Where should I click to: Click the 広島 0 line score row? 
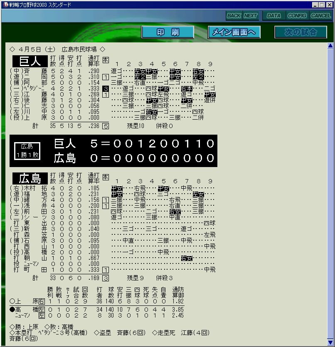coord(134,158)
